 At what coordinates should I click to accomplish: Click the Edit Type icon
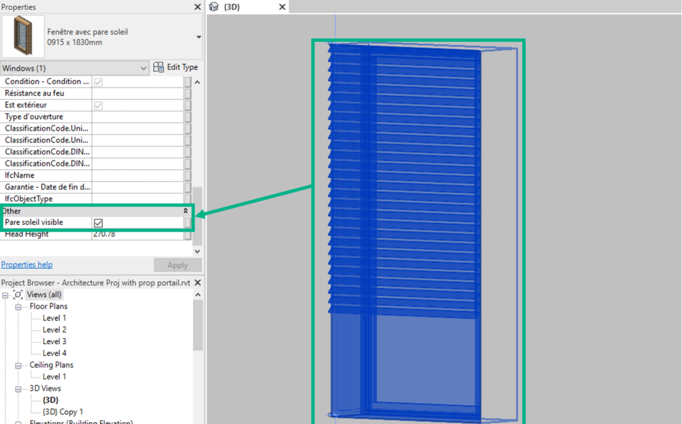(159, 67)
